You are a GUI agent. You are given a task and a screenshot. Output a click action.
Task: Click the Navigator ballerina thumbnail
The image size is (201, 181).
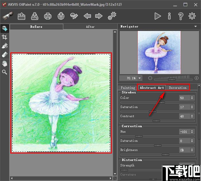(159, 52)
